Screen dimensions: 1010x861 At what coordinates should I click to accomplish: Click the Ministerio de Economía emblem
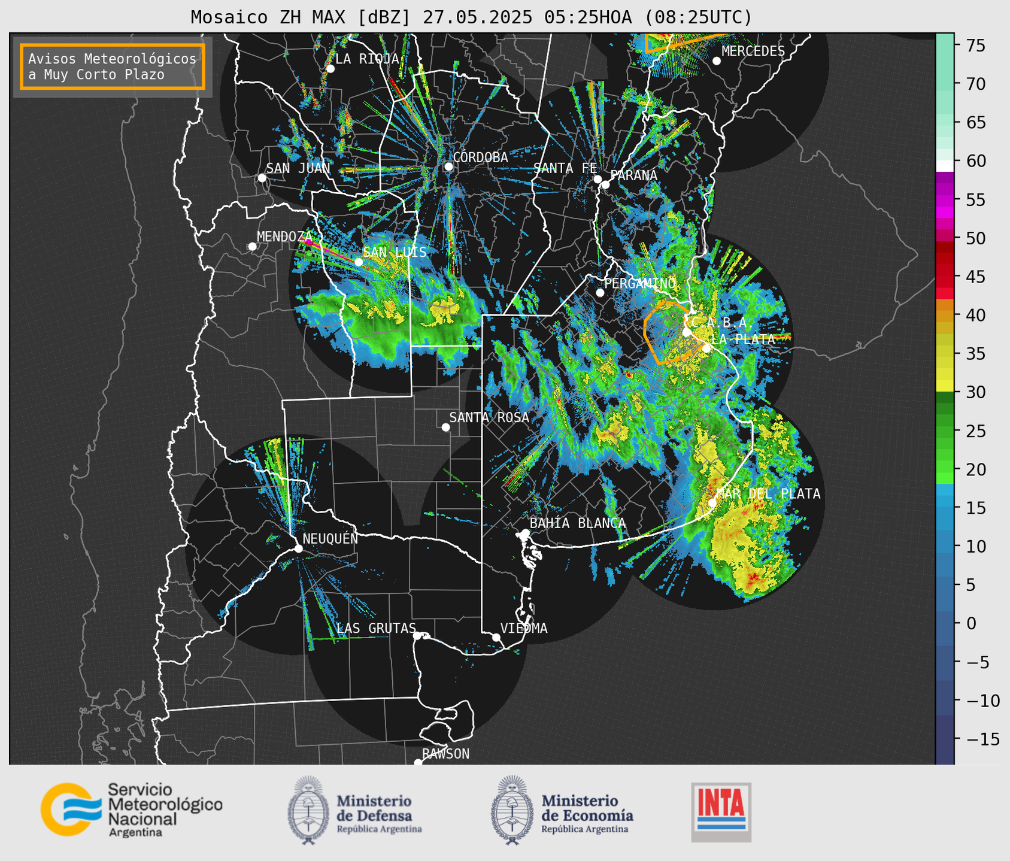point(512,810)
